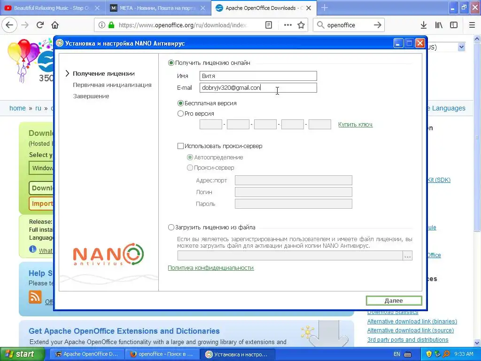Open the Firefox hamburger menu

coord(472,25)
